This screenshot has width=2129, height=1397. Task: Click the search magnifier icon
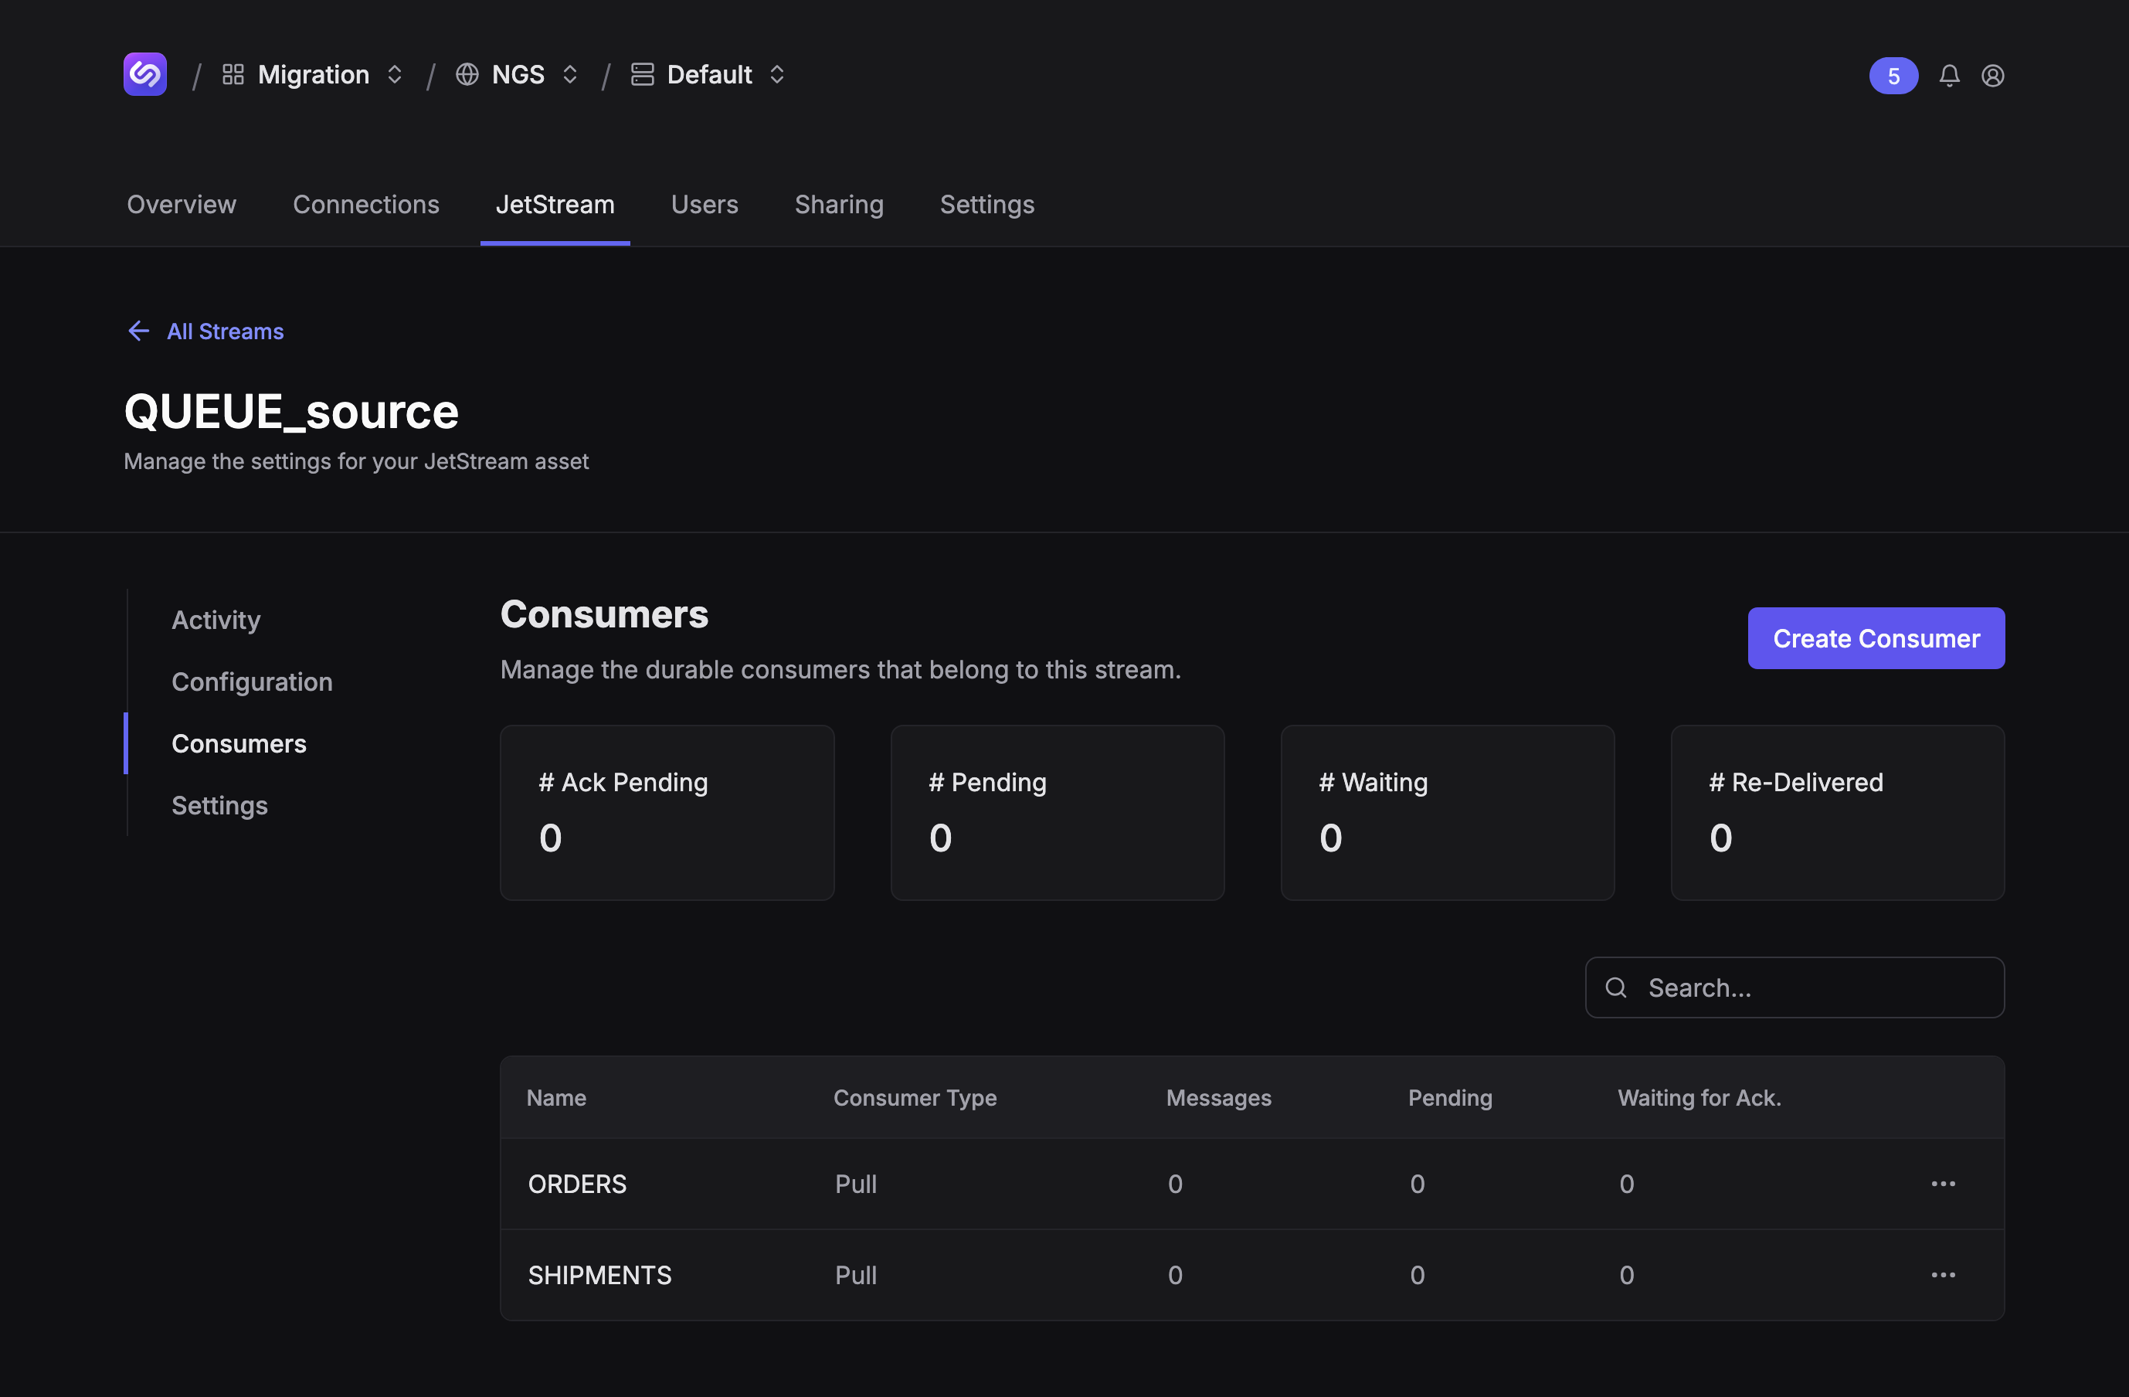tap(1615, 988)
